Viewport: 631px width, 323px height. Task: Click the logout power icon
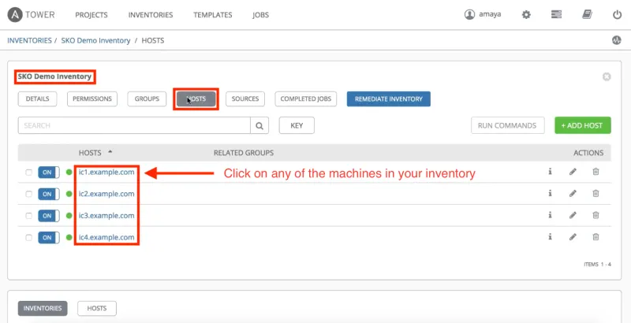click(x=617, y=15)
